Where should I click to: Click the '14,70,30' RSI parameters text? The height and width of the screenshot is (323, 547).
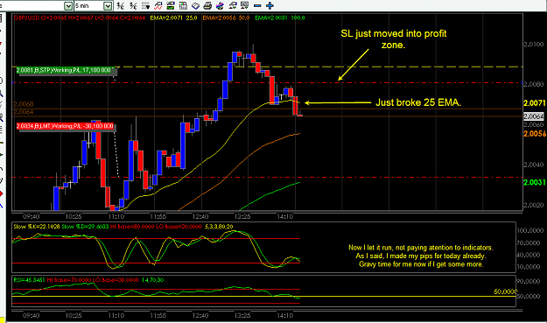(152, 280)
